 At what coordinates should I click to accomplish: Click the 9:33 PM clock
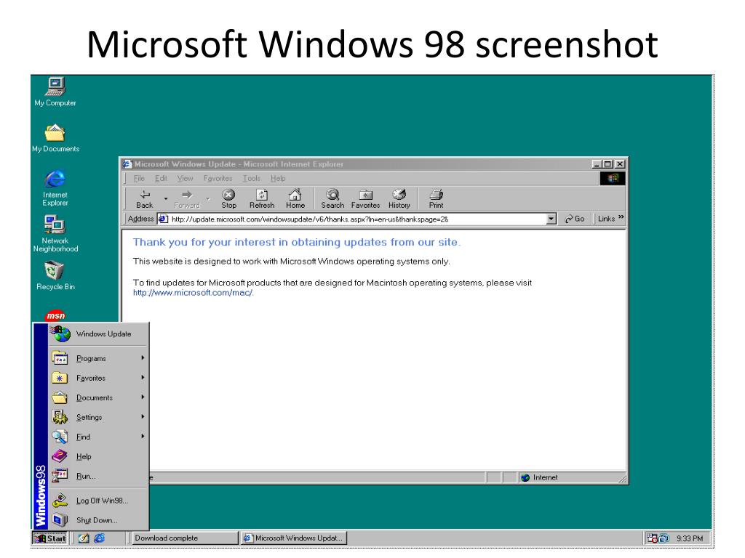(x=690, y=538)
